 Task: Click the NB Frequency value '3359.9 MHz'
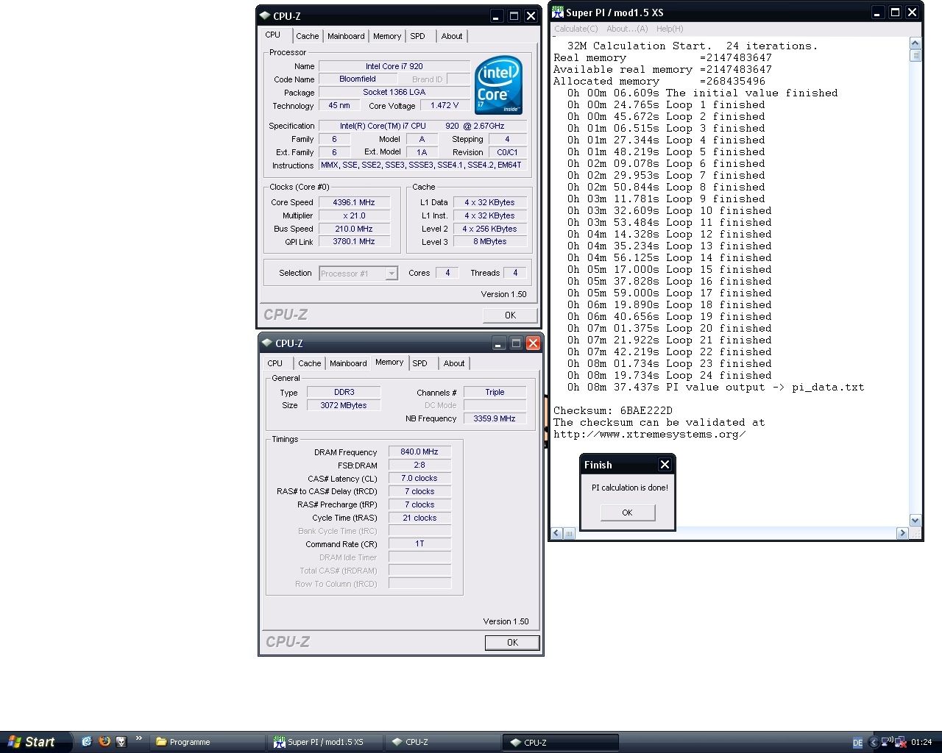point(495,419)
